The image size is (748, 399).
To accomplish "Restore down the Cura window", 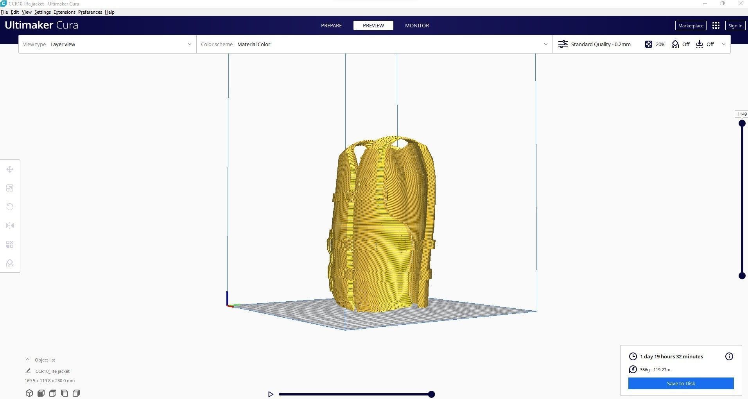I will [723, 4].
